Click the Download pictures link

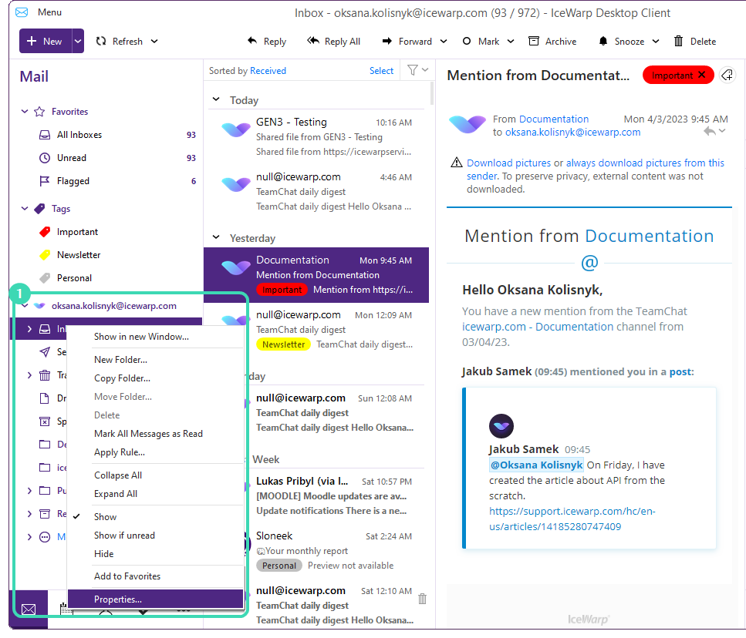coord(508,163)
